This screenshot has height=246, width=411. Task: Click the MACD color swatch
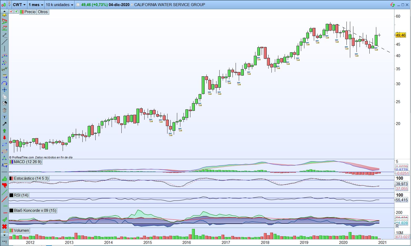[x=11, y=162]
